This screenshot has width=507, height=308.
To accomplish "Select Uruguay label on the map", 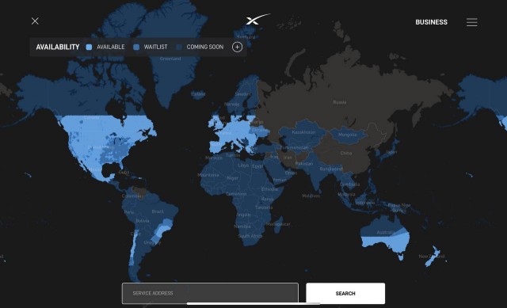I will [152, 242].
